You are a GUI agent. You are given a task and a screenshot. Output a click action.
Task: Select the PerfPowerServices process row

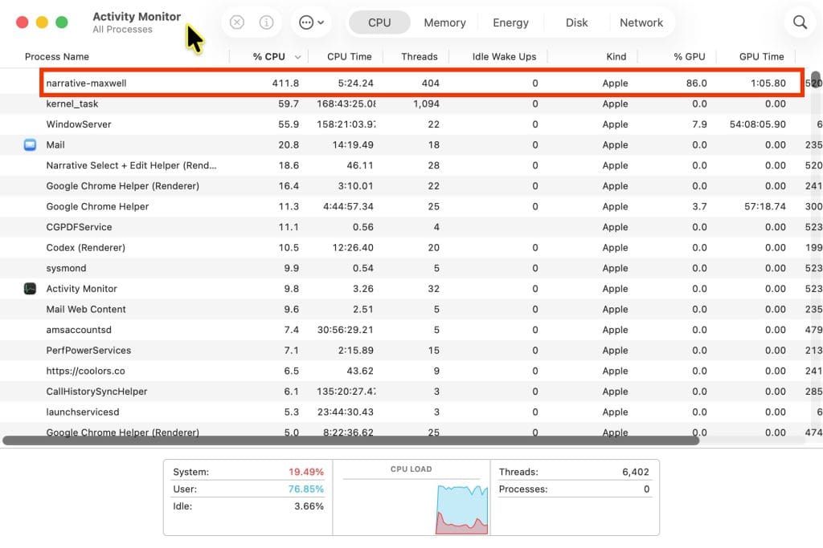411,350
